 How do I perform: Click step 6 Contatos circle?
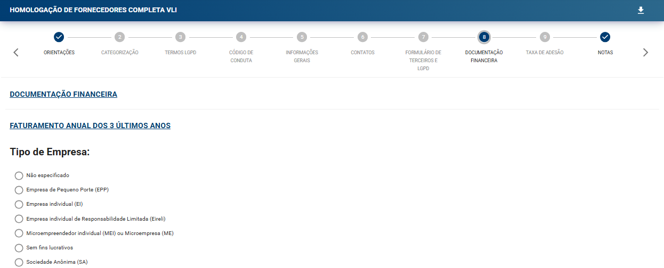pos(362,37)
